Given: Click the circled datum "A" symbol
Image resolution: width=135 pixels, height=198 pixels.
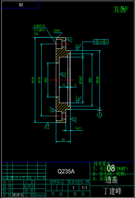Looking at the screenshot, I should tap(100, 115).
